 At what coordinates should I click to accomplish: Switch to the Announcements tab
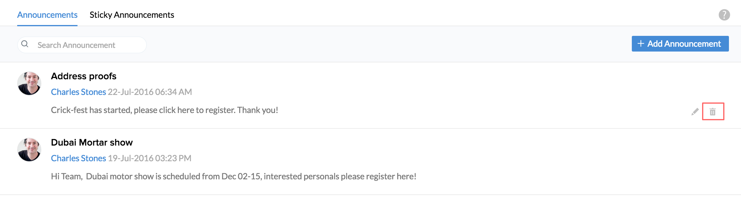tap(47, 15)
